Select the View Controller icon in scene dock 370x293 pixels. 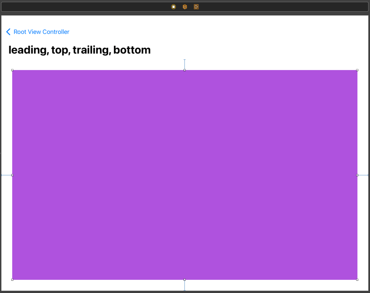[173, 7]
